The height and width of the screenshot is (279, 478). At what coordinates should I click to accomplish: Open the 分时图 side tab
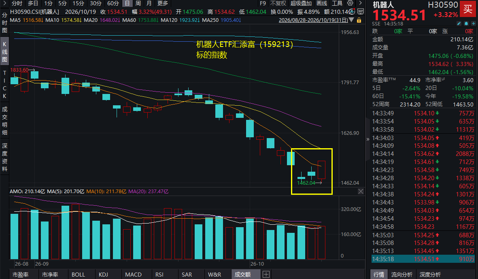click(x=4, y=23)
